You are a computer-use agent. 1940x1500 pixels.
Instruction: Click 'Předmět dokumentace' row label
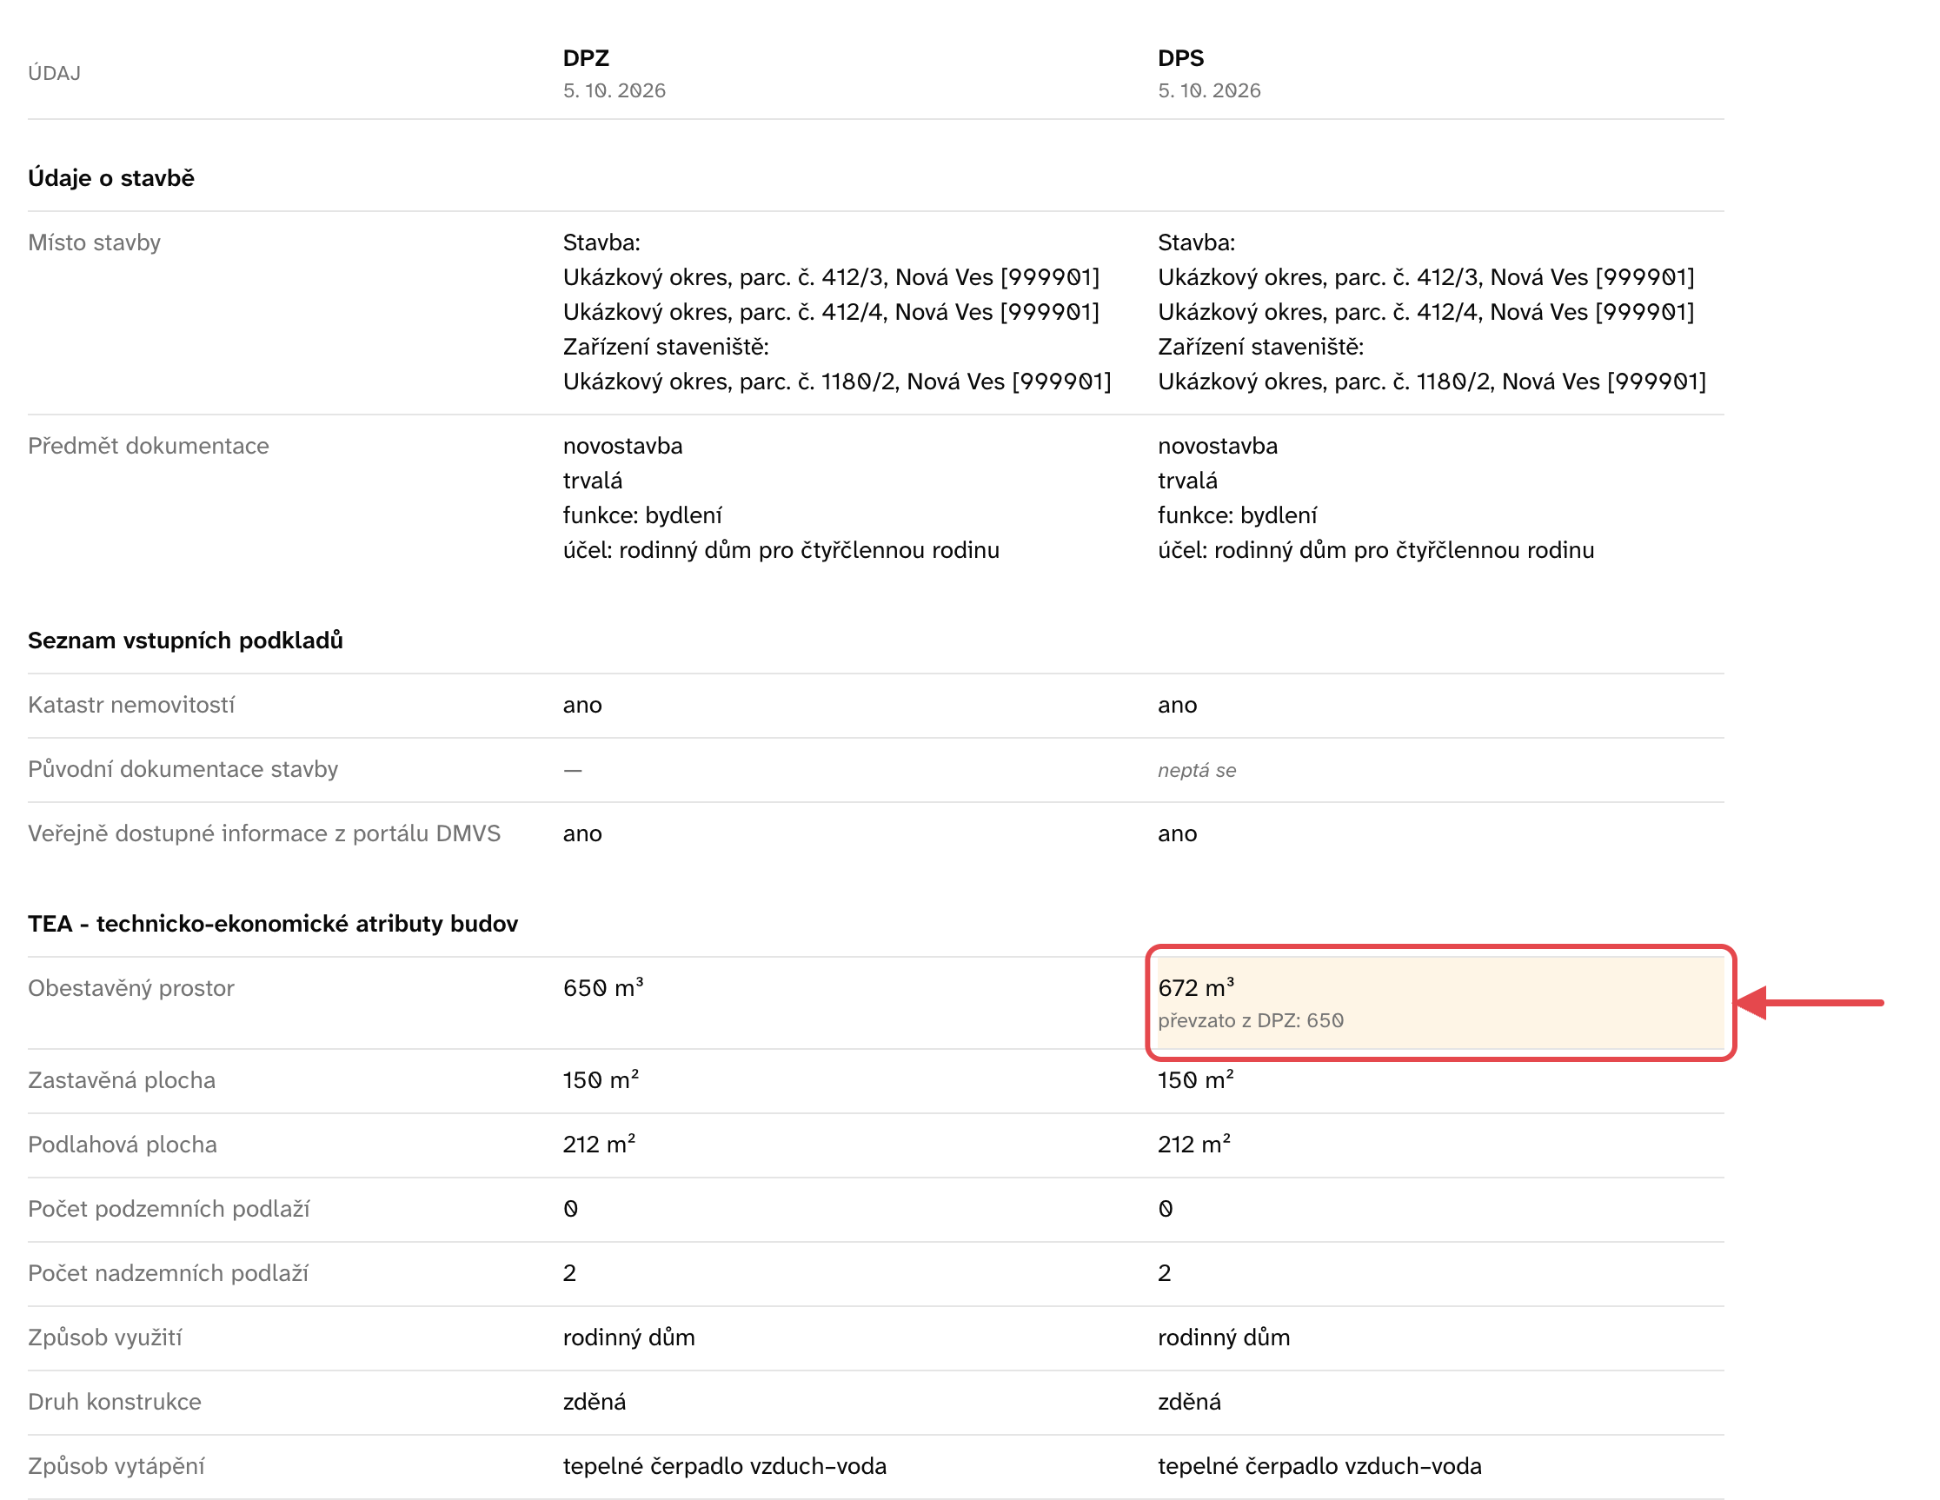149,446
